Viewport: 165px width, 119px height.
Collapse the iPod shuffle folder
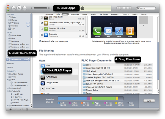pos(7,91)
